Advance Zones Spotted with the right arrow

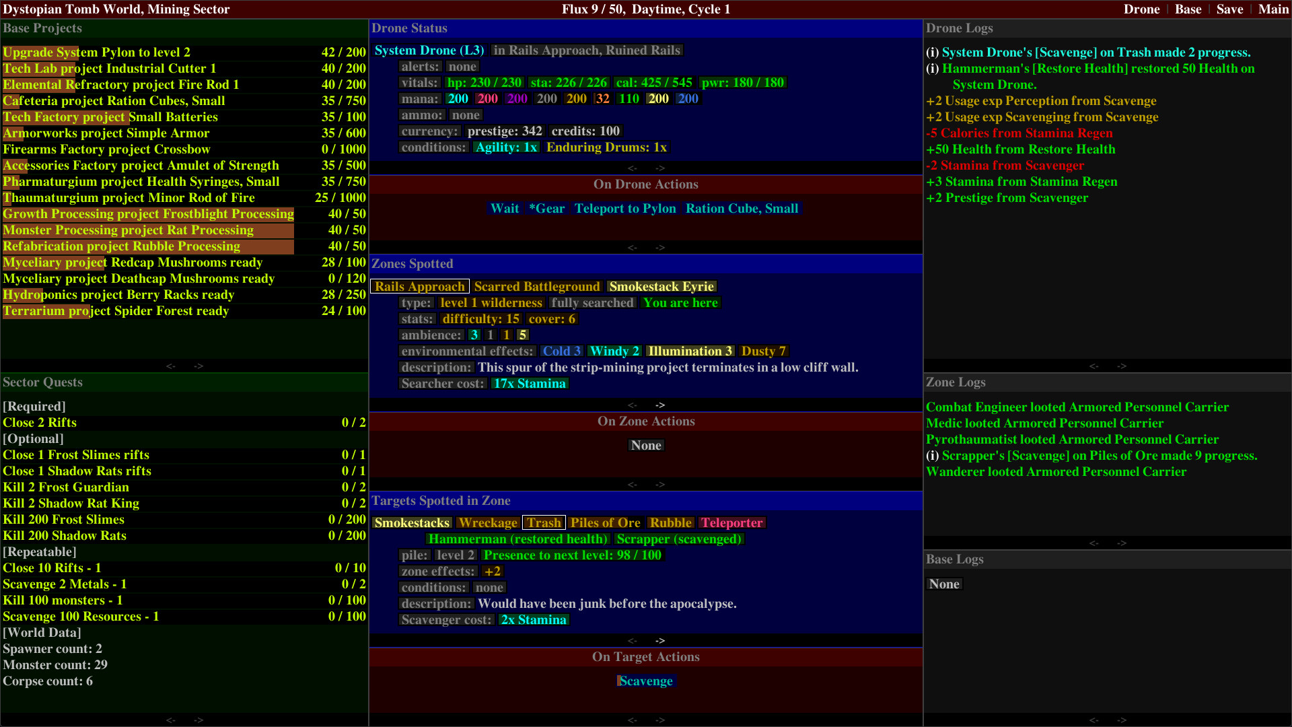pos(660,405)
